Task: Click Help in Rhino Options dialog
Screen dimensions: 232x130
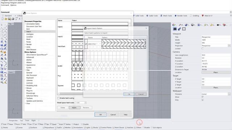Action: (x=125, y=114)
